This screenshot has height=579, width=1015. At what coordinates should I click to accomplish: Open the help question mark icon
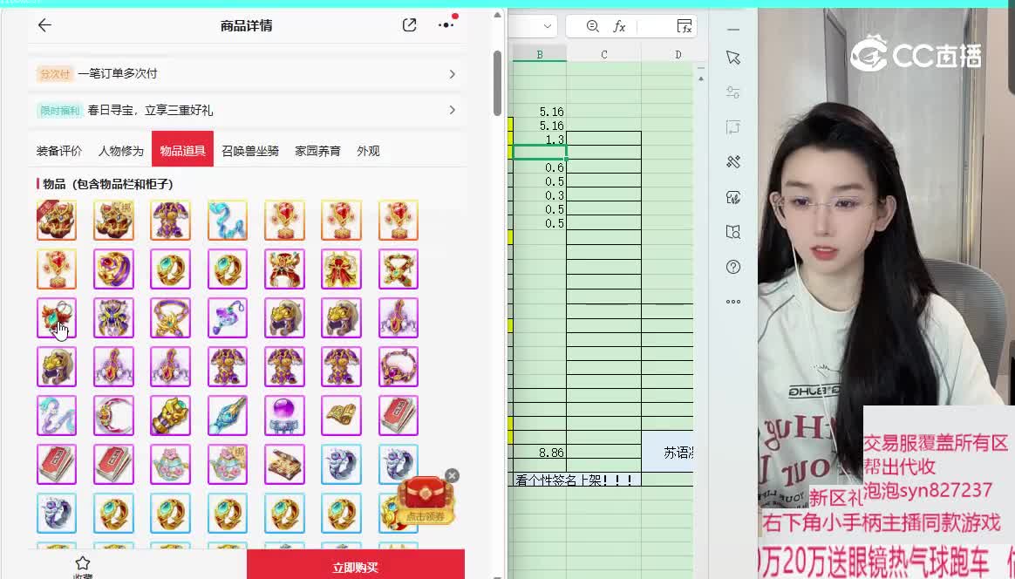coord(732,267)
